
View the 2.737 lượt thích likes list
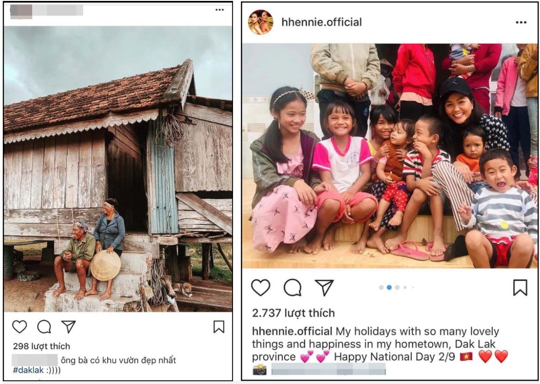coord(293,313)
